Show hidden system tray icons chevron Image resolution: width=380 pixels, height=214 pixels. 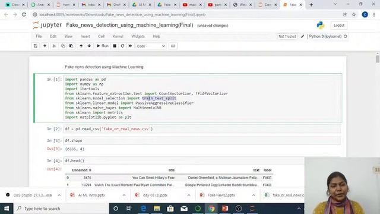coord(299,209)
